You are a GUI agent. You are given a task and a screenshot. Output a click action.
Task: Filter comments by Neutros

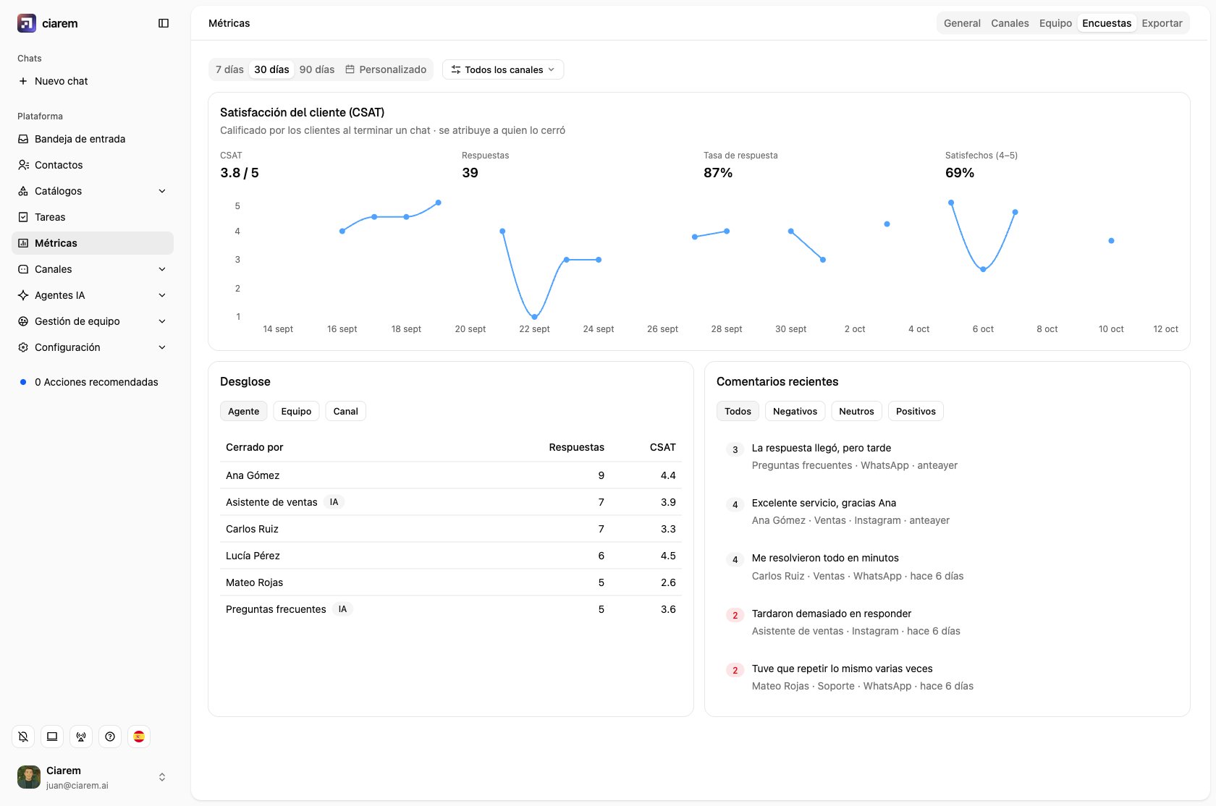click(856, 411)
